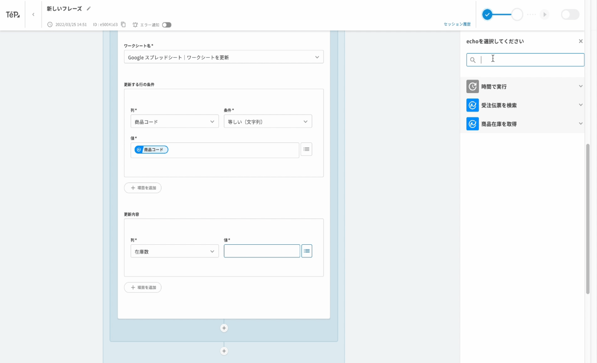
Task: Open the variable list beside the 商品コード value
Action: (306, 149)
